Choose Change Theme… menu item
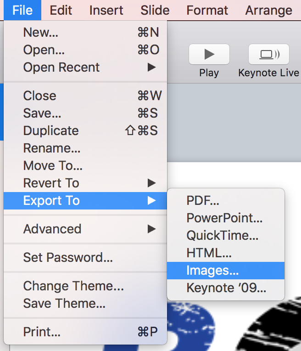Viewport: 301px width, 351px height. pyautogui.click(x=85, y=286)
